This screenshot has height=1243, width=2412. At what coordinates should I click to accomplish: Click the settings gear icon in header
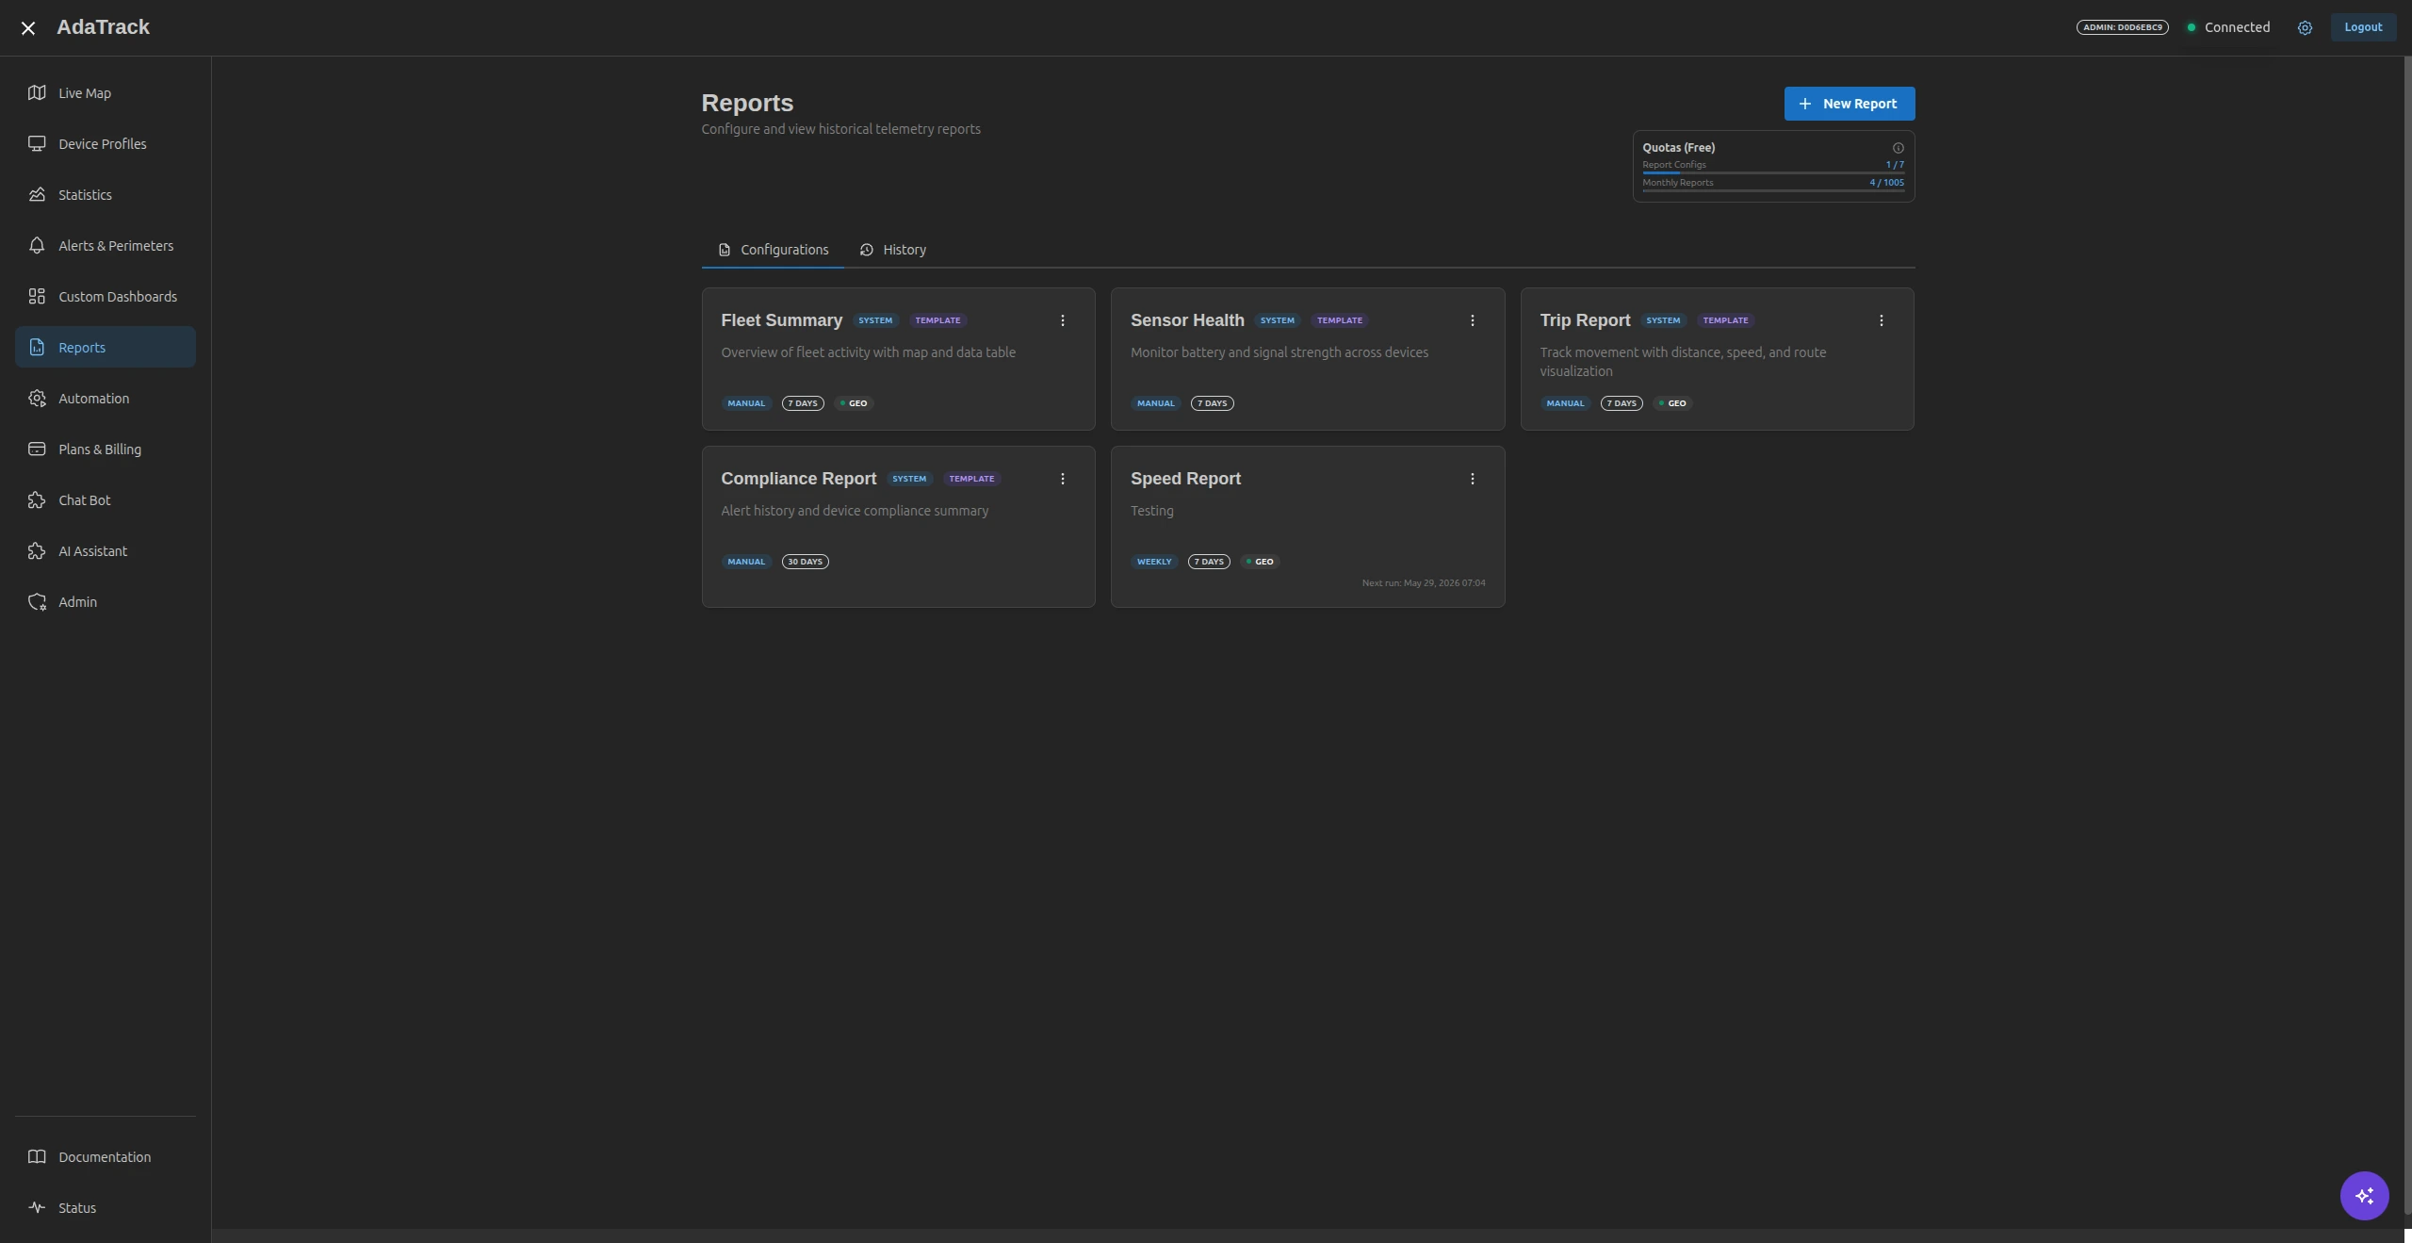click(2305, 28)
